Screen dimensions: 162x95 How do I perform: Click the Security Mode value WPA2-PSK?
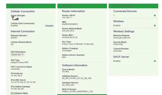pos(118,44)
